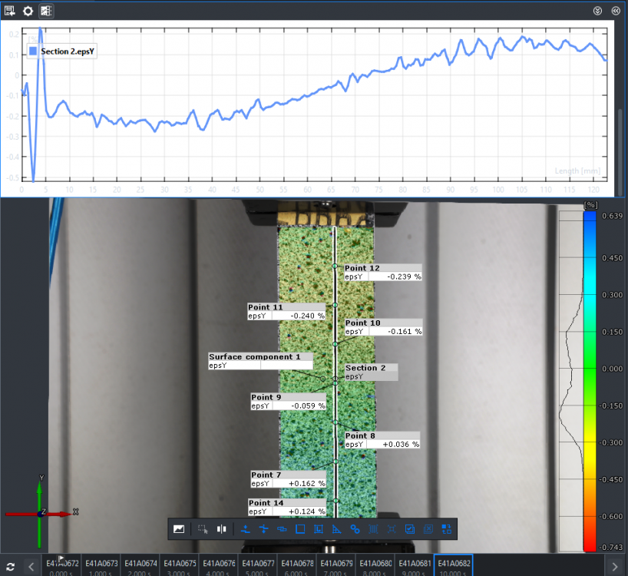This screenshot has height=576, width=628.
Task: Click the split view mirror icon
Action: point(222,529)
